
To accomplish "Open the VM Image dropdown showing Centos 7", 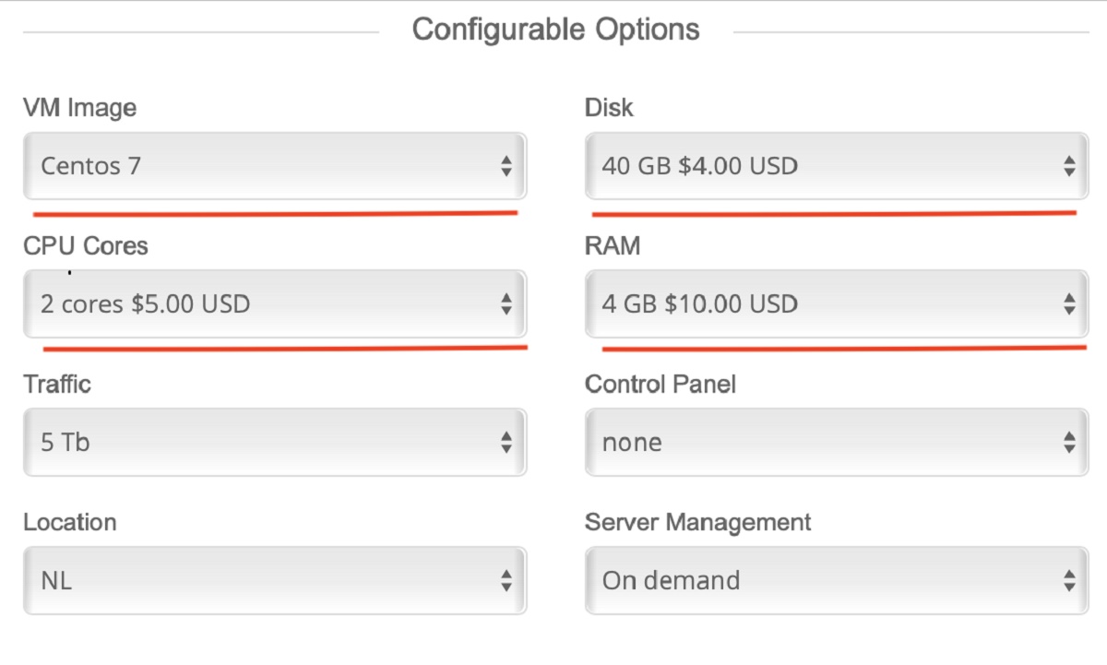I will coord(274,166).
